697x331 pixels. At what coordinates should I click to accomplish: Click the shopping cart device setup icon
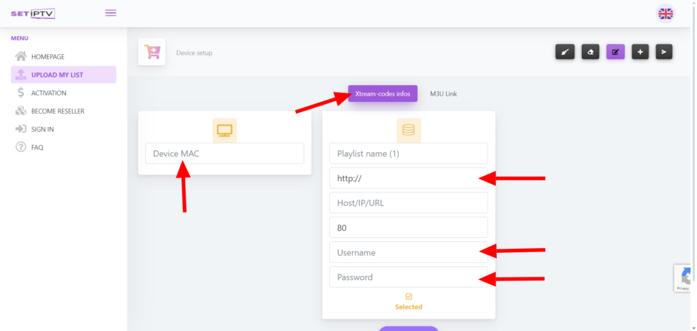click(152, 52)
